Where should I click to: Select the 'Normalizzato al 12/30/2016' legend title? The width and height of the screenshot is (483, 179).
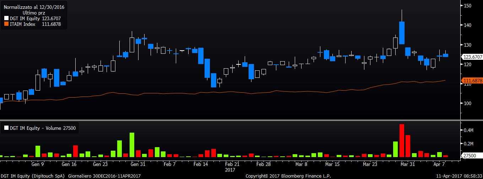point(34,7)
